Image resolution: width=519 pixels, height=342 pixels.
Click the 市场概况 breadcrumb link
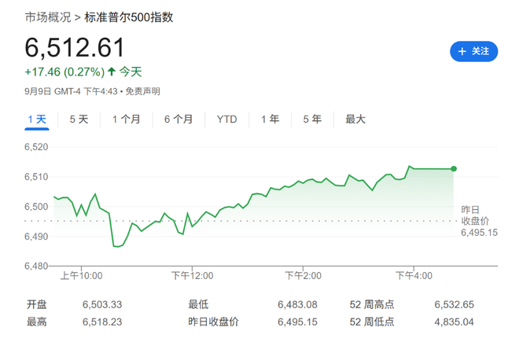pos(47,16)
